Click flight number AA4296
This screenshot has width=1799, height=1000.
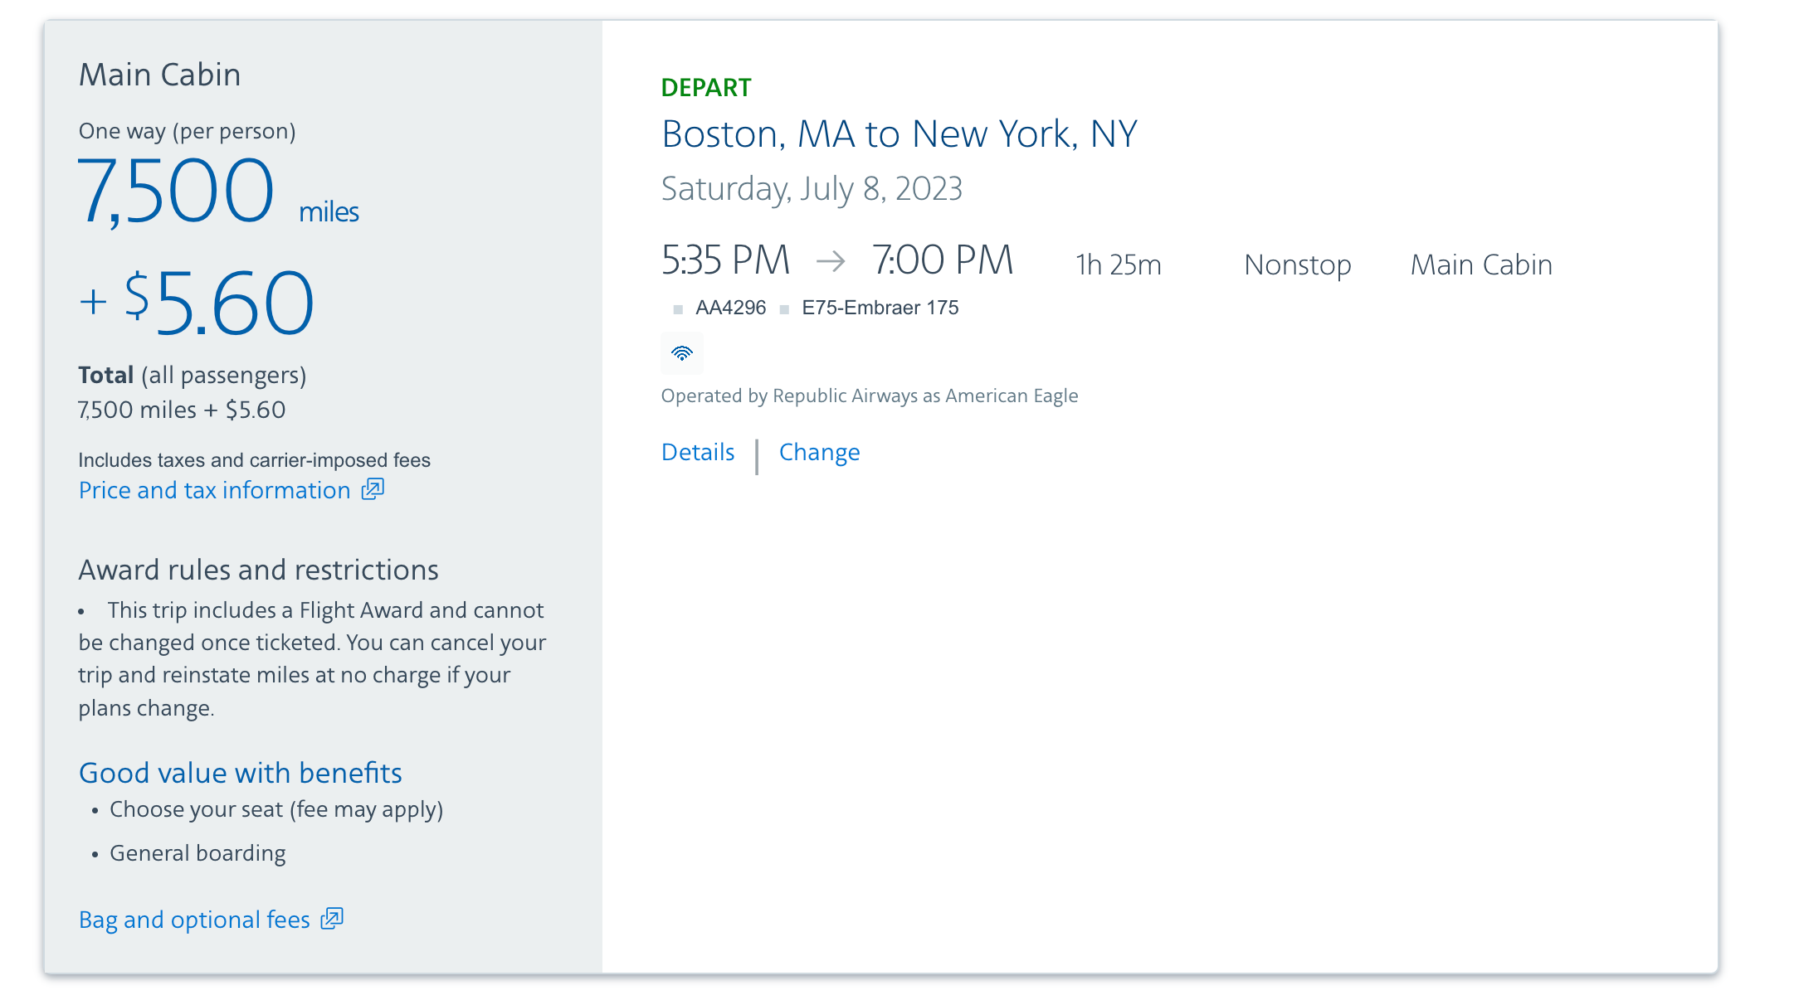pyautogui.click(x=730, y=308)
